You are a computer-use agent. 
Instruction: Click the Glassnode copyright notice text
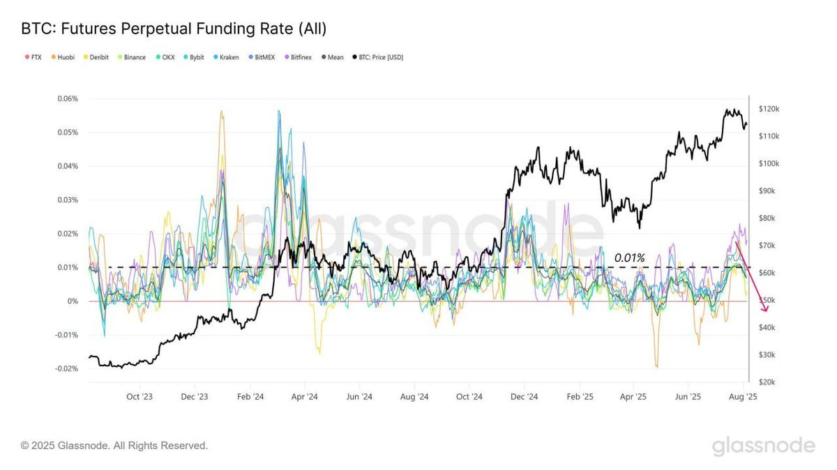coord(114,445)
